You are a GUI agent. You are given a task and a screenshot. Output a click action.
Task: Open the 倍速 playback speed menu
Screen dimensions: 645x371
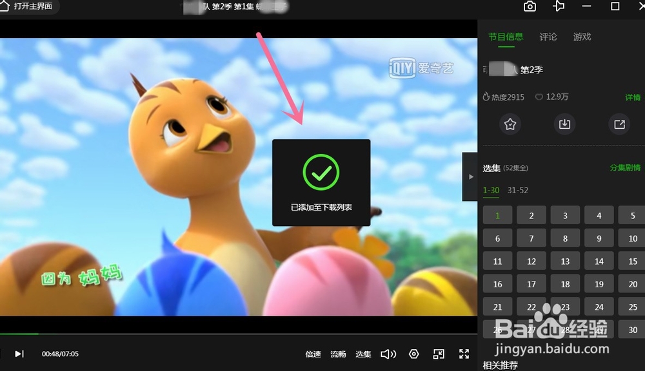pos(313,354)
